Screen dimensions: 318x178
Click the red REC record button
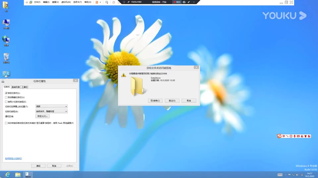tap(177, 2)
